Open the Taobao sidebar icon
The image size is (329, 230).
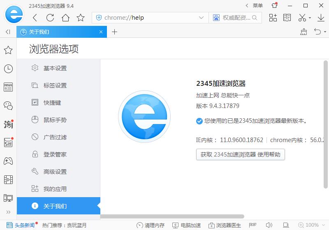[x=8, y=124]
